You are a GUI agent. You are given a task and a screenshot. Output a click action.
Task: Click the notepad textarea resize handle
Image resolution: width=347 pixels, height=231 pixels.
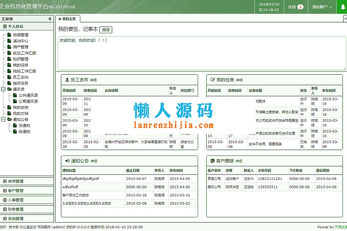pyautogui.click(x=344, y=68)
